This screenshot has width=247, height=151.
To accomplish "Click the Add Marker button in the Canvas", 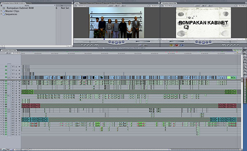I will click(228, 45).
